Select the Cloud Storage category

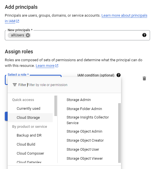point(28,117)
